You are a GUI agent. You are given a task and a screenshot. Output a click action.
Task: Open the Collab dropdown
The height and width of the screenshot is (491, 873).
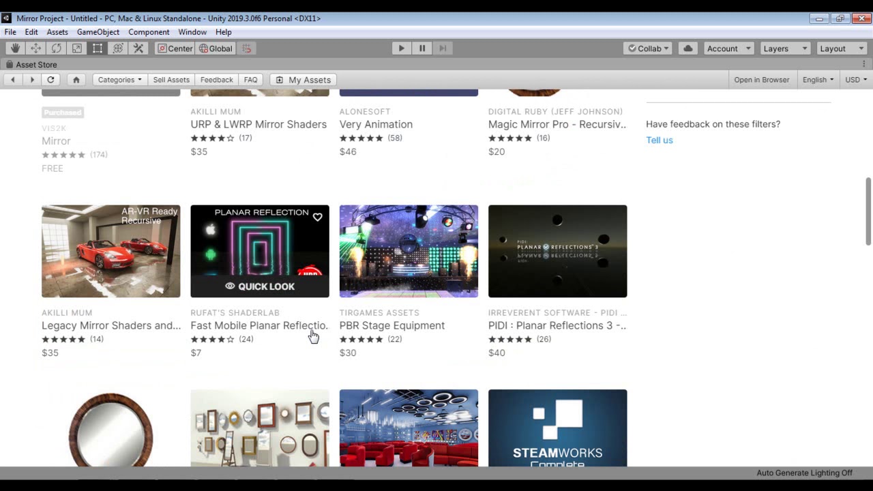(648, 48)
